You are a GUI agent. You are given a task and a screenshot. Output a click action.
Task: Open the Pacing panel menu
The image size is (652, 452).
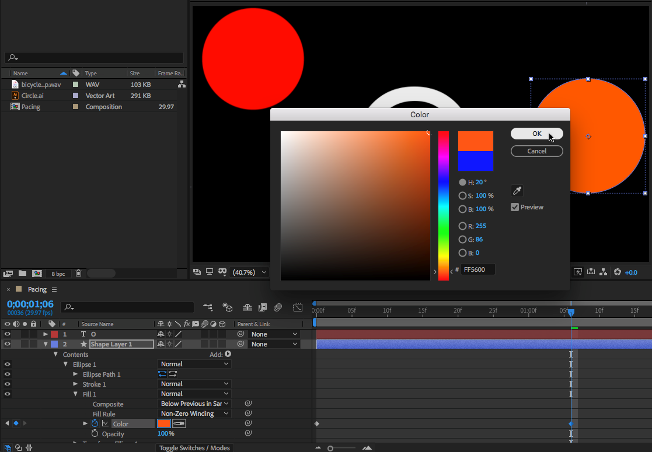[x=54, y=290]
